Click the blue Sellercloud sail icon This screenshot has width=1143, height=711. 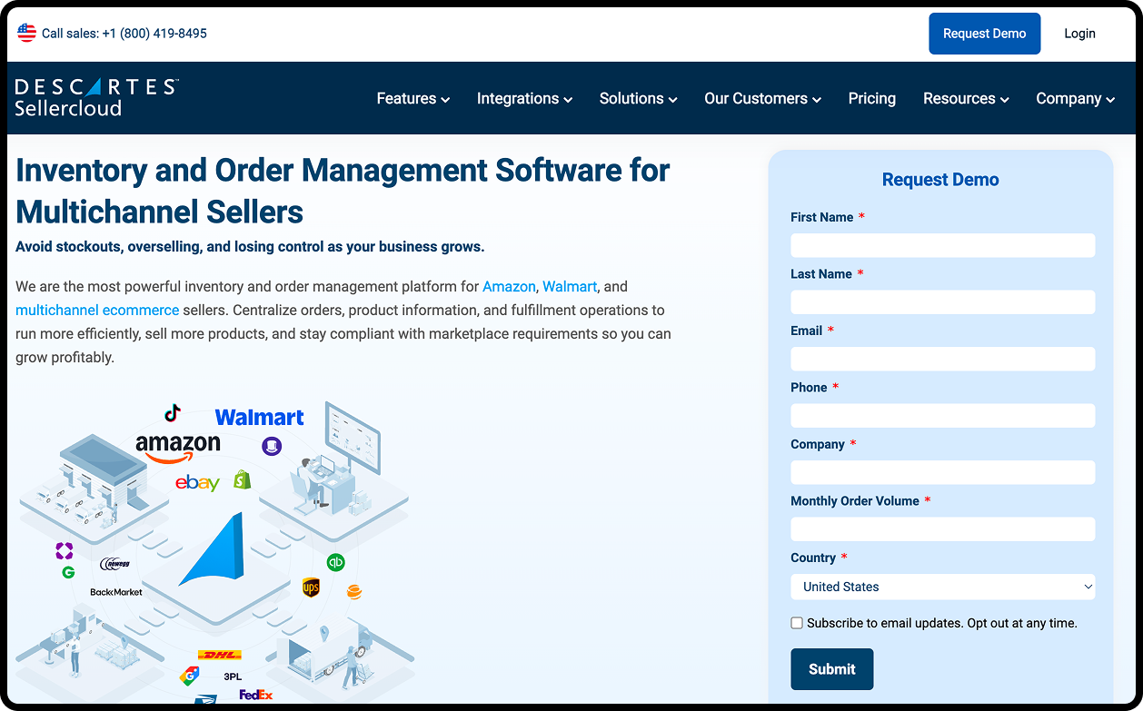[212, 549]
